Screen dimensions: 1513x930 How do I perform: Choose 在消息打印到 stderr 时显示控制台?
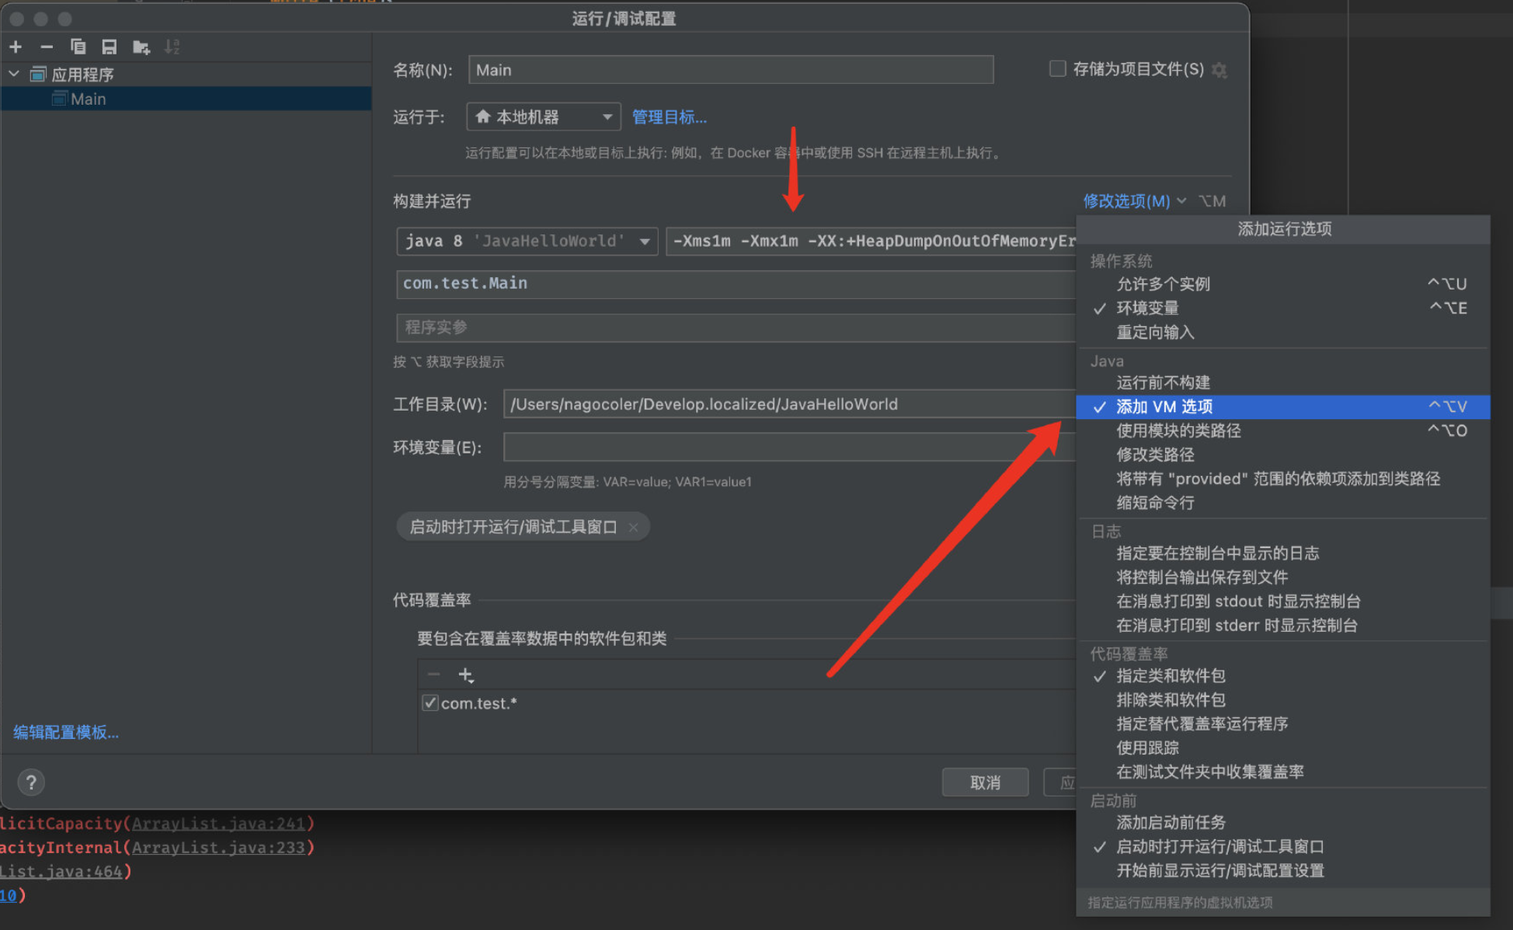1283,626
